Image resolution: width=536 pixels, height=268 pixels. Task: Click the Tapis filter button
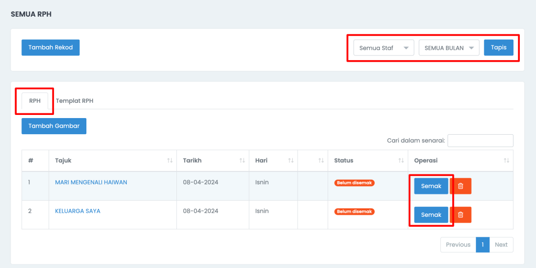coord(498,48)
